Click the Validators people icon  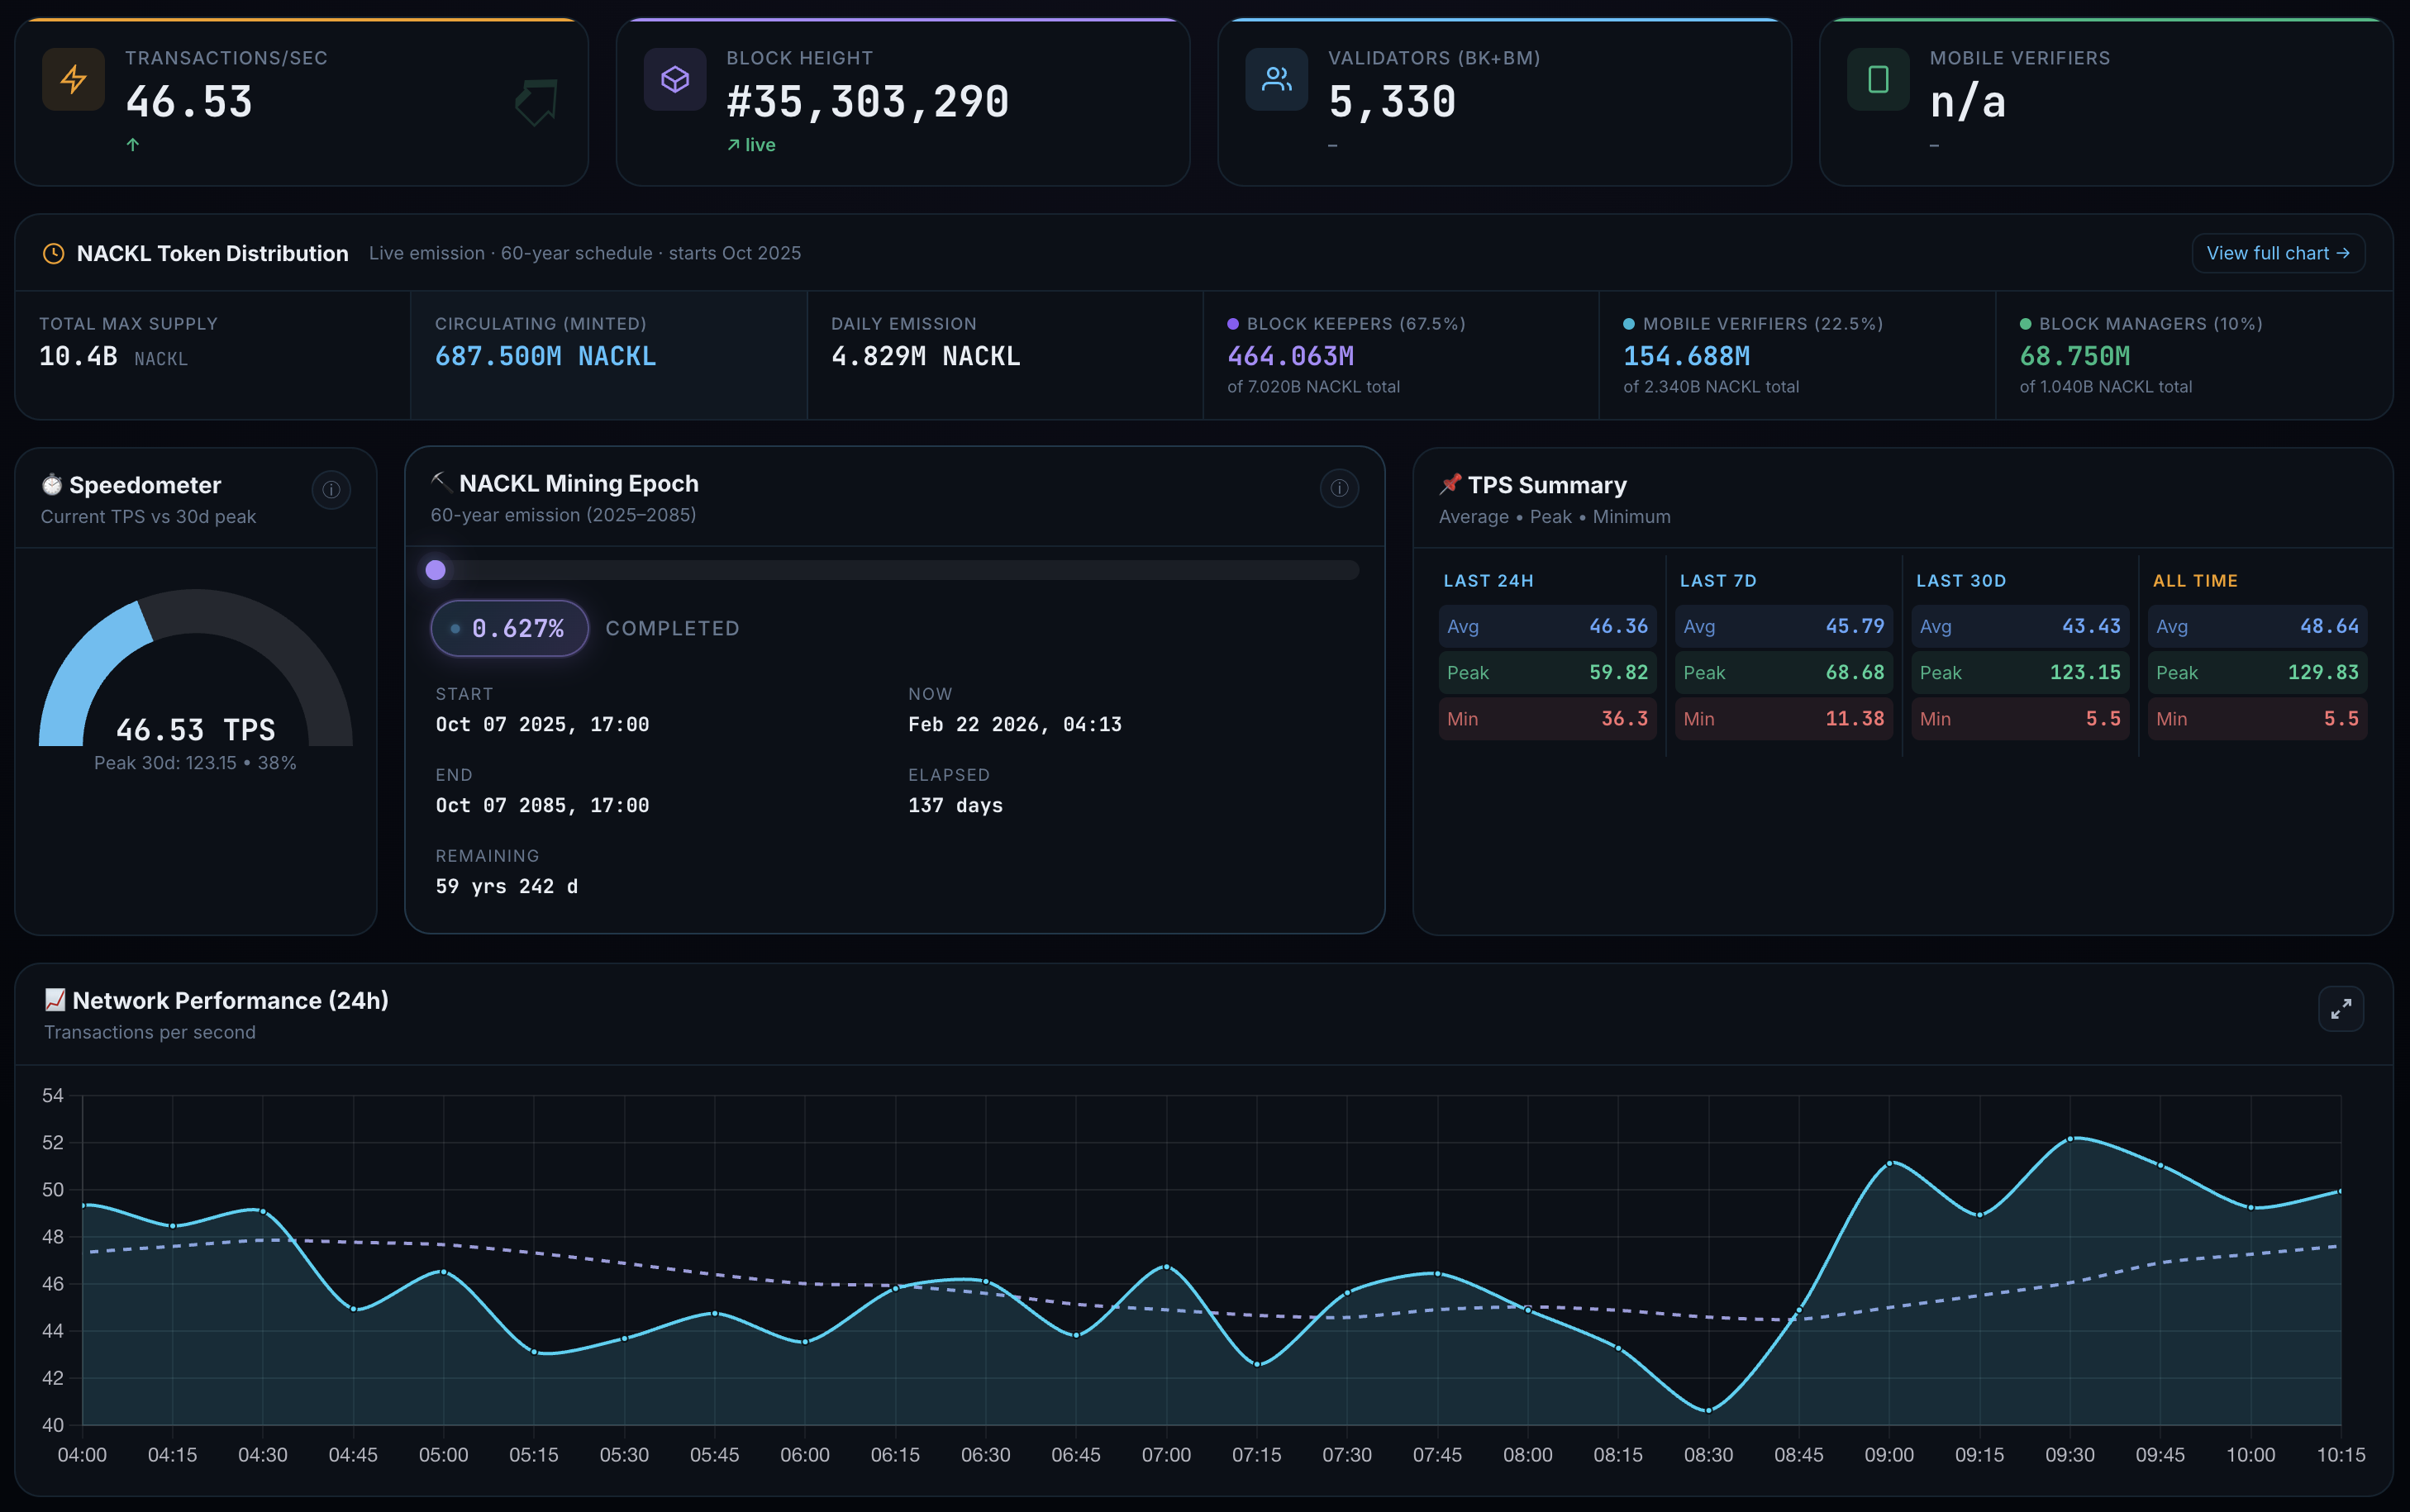coord(1276,79)
